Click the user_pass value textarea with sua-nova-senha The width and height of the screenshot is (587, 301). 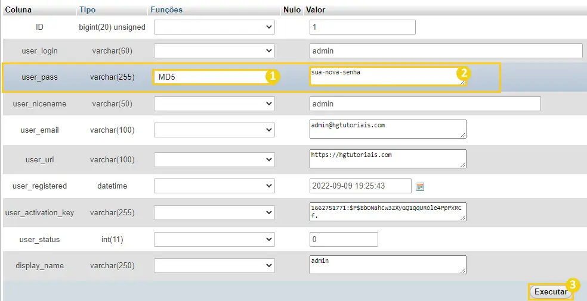pos(388,76)
